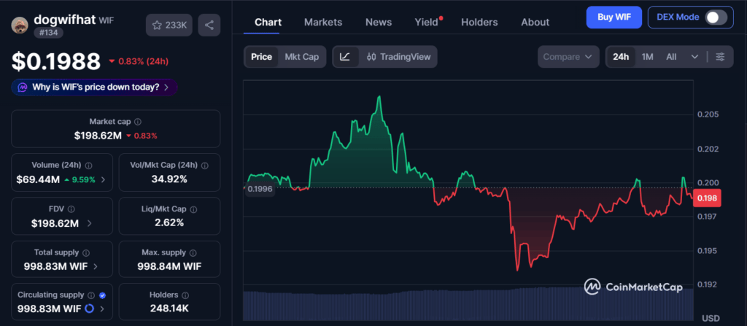Click the dogwifhat coin avatar
The width and height of the screenshot is (747, 326).
coord(20,26)
